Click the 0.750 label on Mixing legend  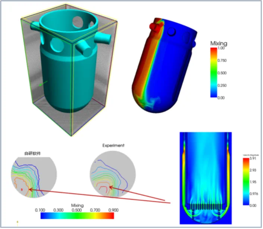(223, 61)
